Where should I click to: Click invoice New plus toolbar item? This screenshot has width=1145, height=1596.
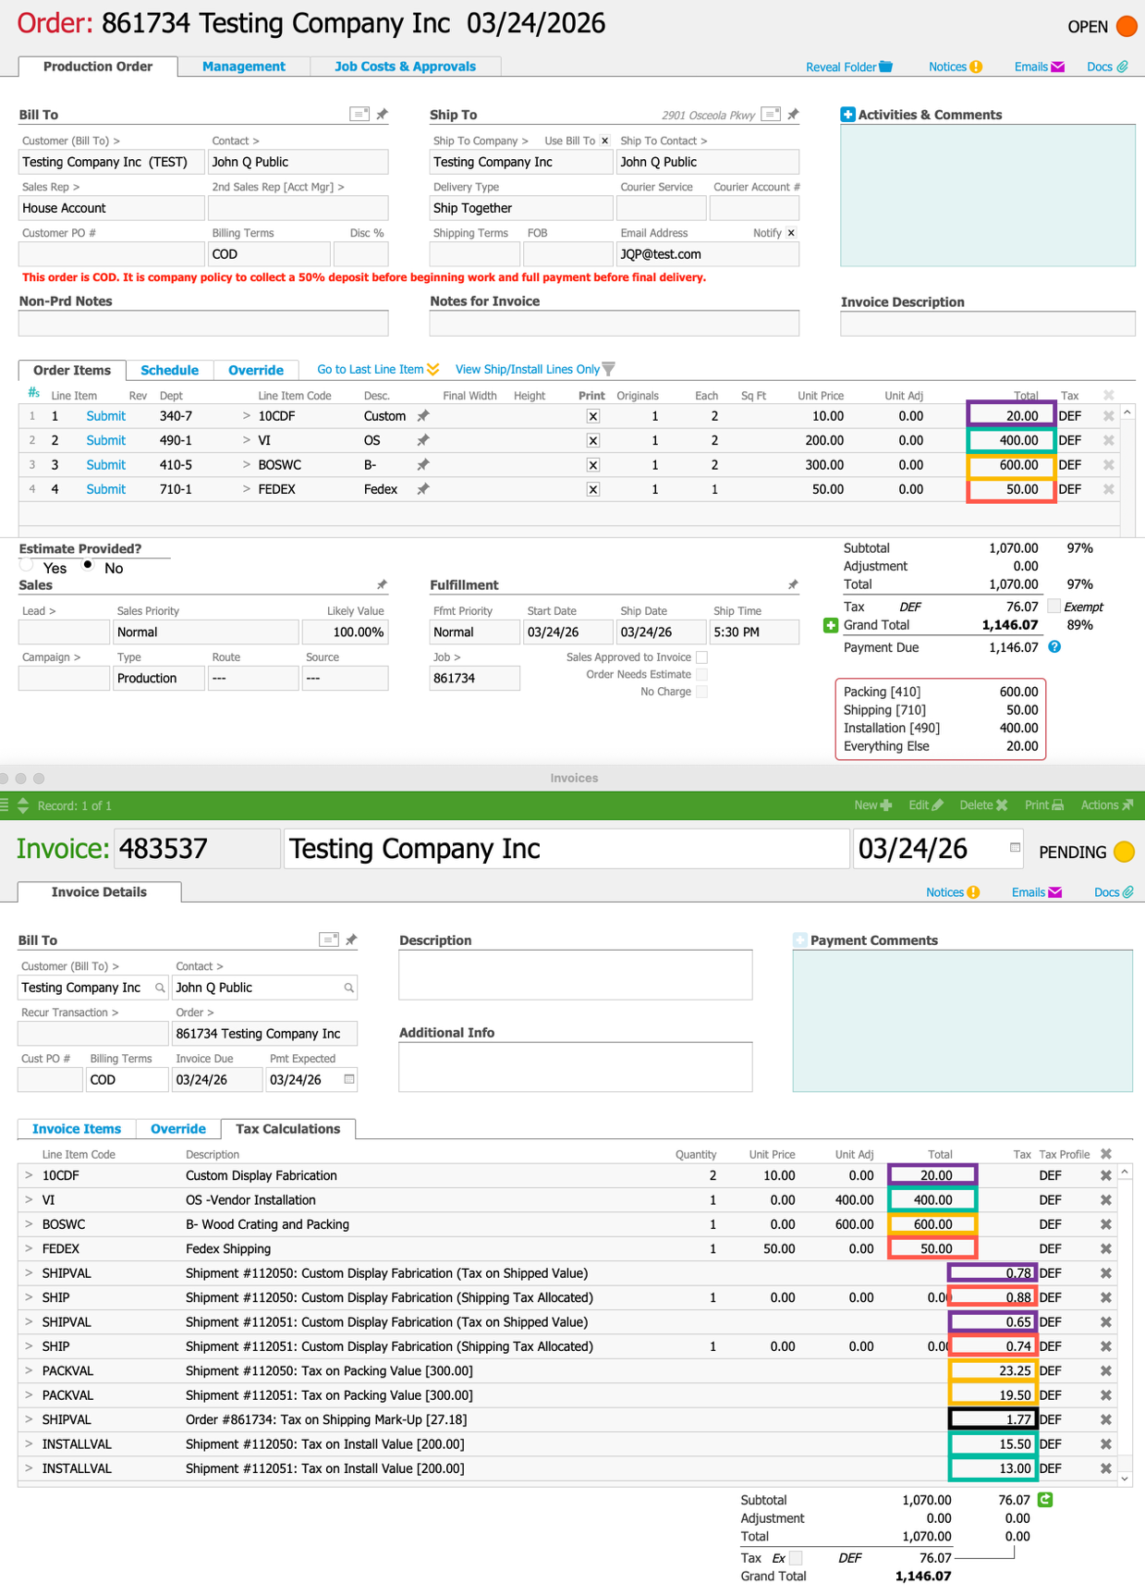tap(873, 805)
